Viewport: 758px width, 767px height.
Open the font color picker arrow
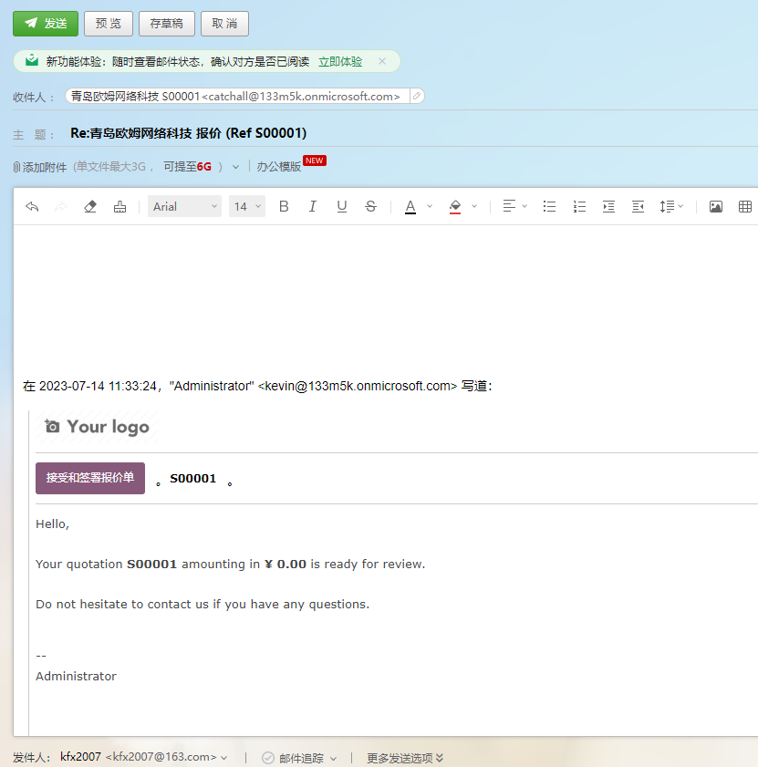tap(430, 206)
